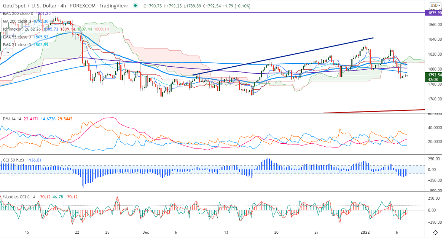This screenshot has width=442, height=240.
Task: Click the DMI value 23.4171
Action: 31,119
